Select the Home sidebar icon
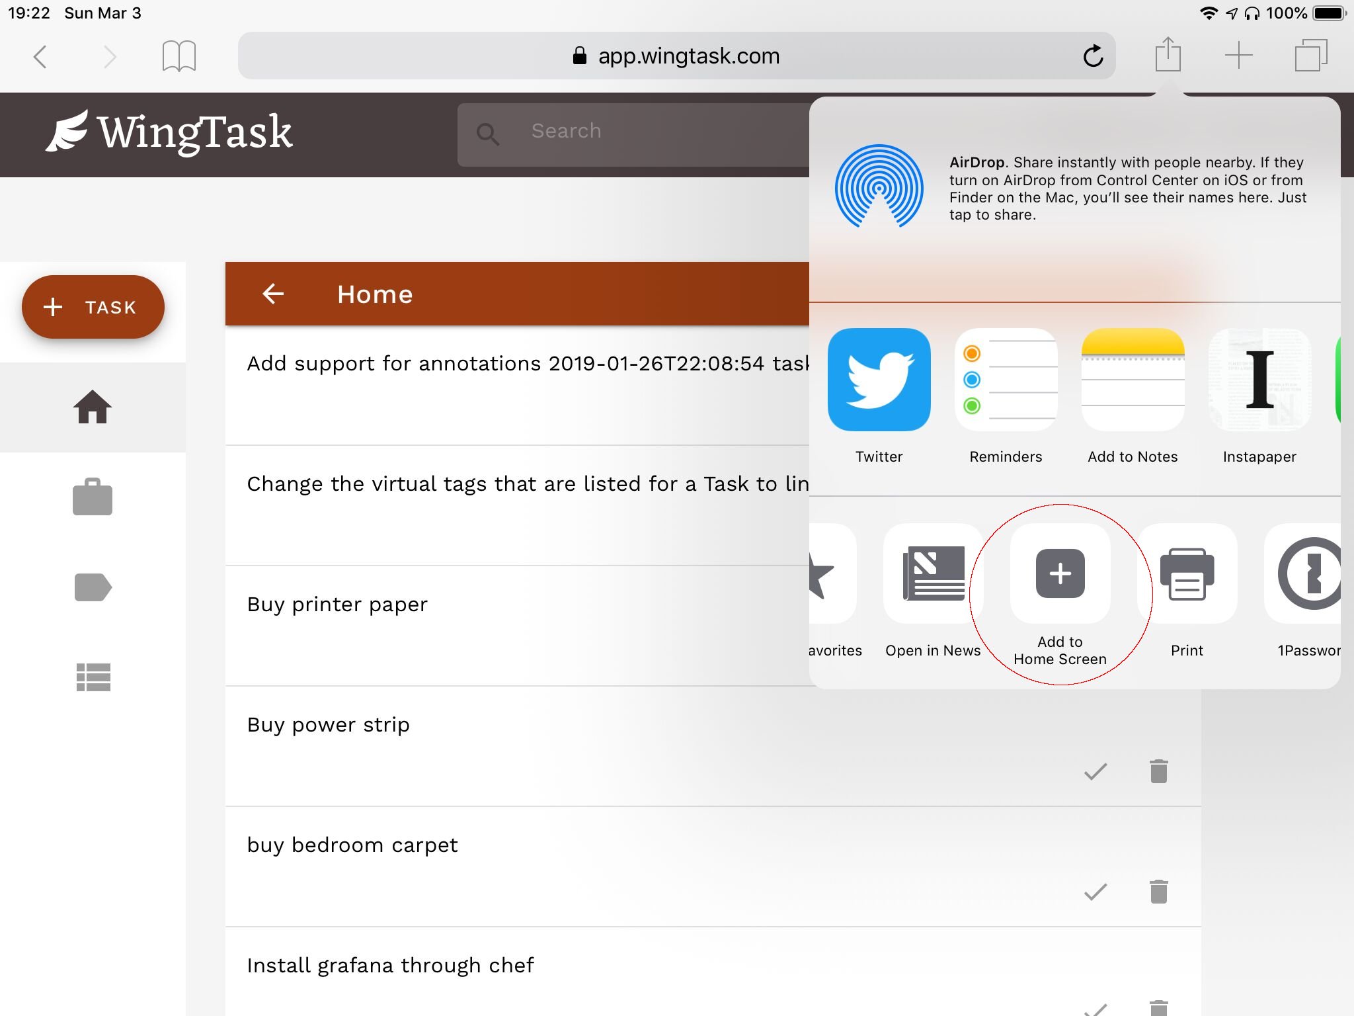1354x1016 pixels. pos(93,406)
